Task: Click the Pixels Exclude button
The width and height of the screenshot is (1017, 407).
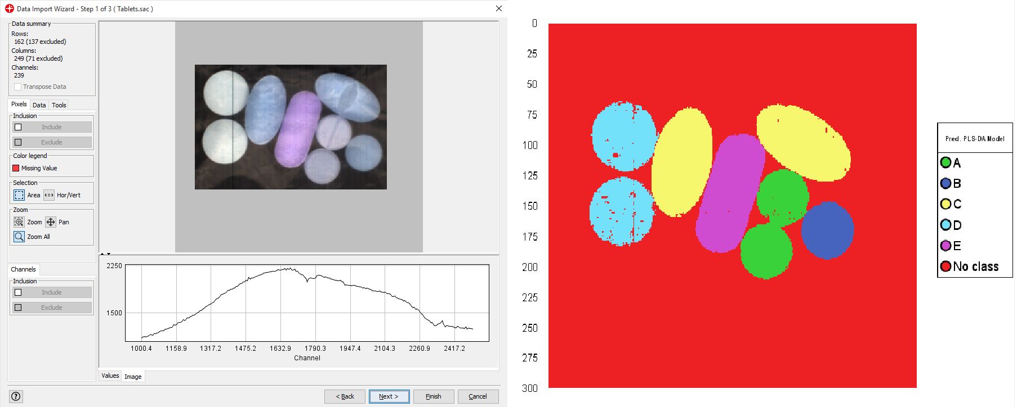Action: (x=52, y=142)
